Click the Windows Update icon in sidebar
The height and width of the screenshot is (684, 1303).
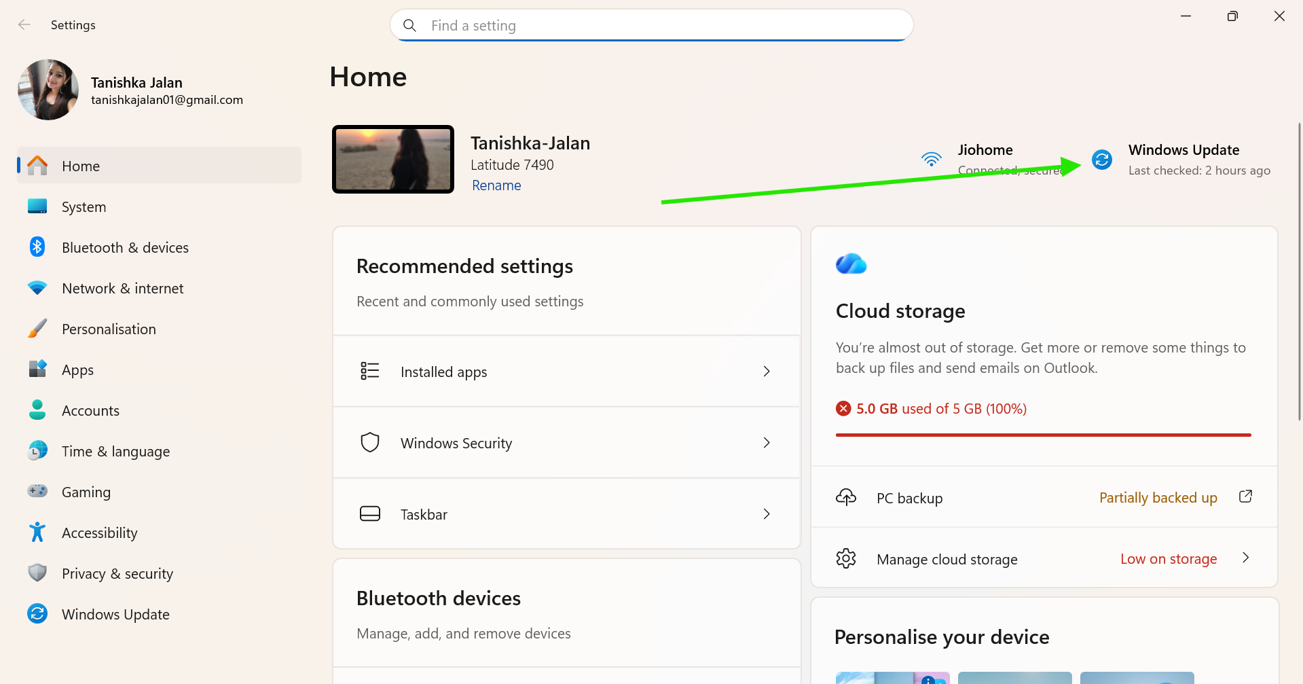(x=37, y=613)
